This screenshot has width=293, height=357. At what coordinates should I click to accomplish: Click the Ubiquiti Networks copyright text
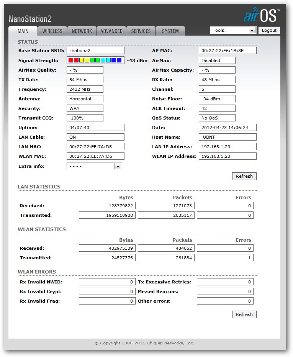point(144,343)
